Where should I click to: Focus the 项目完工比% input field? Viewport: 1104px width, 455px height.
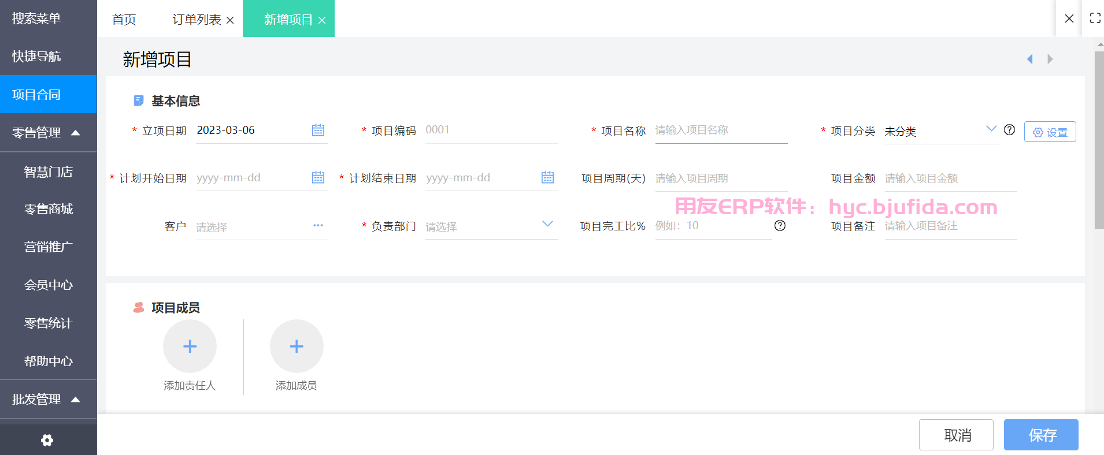[x=713, y=226]
